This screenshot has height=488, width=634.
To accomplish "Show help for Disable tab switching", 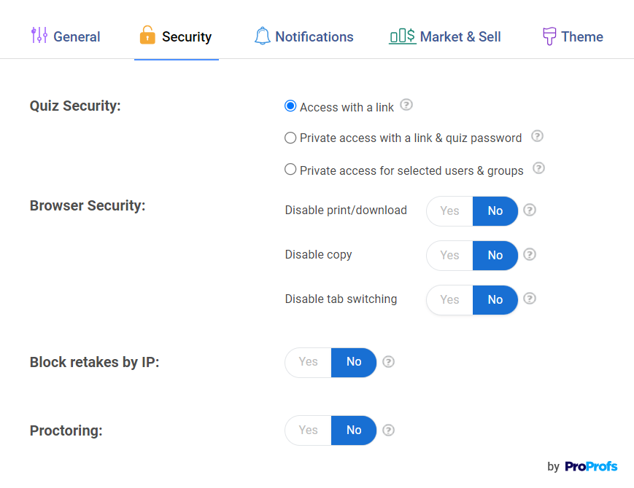I will pyautogui.click(x=530, y=298).
